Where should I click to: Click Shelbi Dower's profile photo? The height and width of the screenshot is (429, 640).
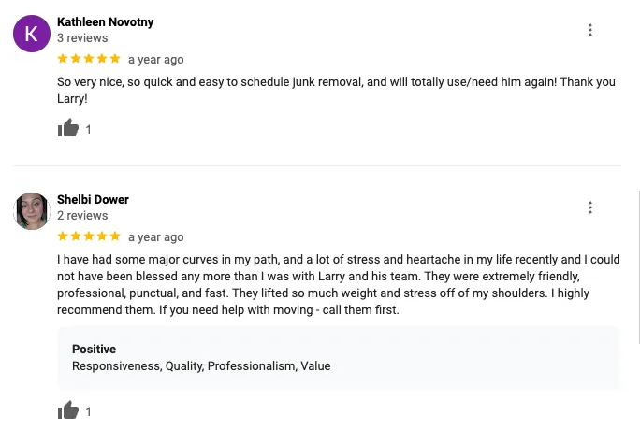(32, 211)
